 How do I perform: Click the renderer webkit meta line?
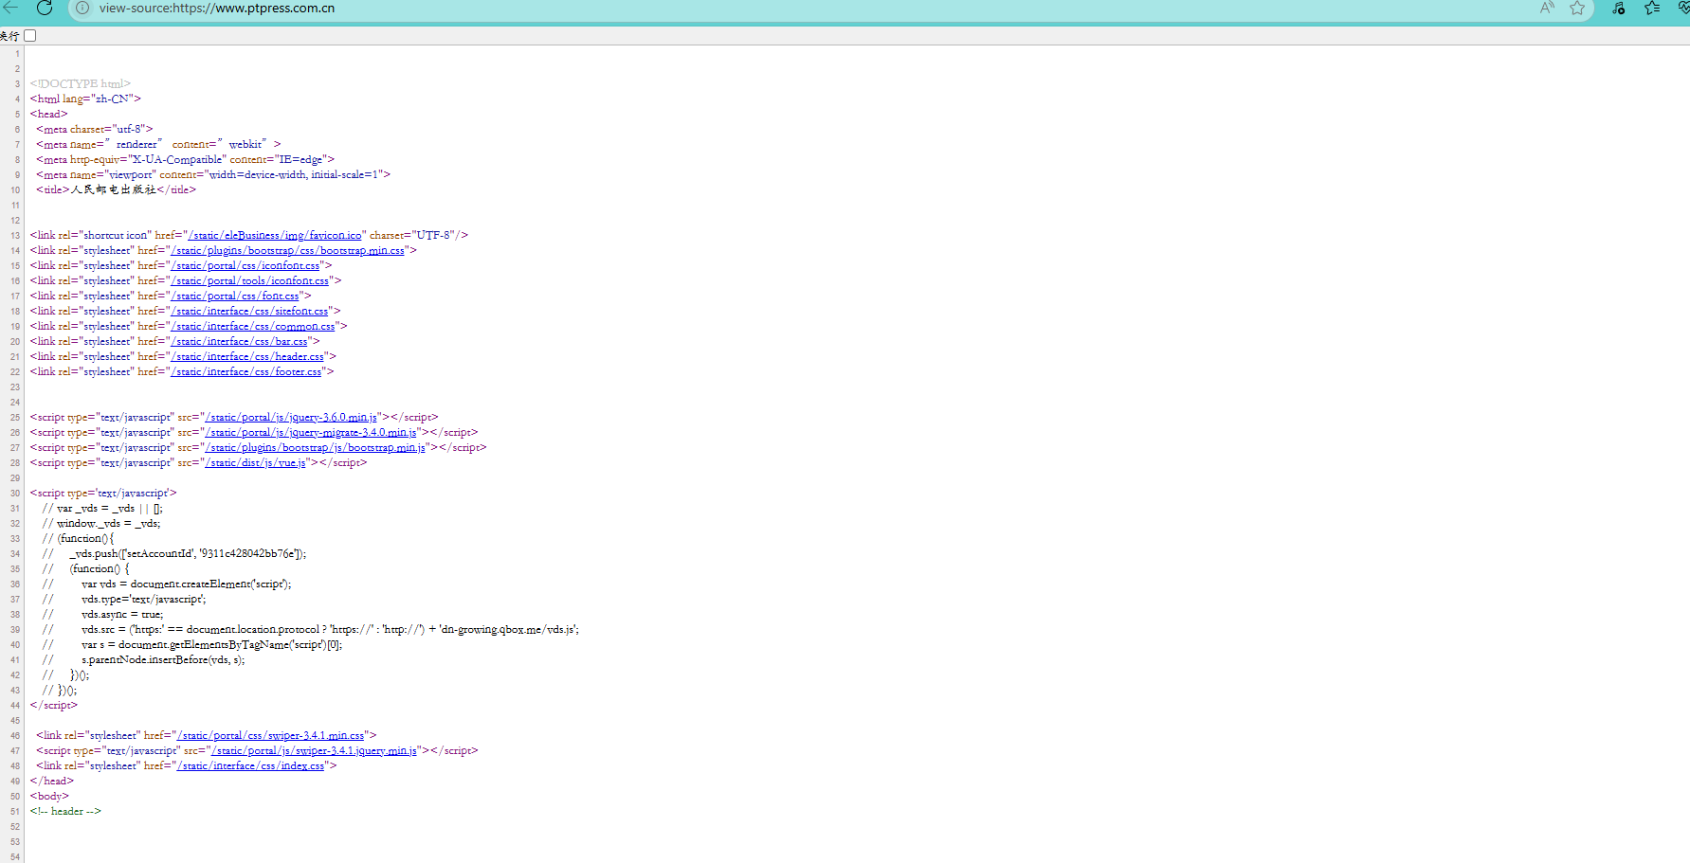pos(158,144)
